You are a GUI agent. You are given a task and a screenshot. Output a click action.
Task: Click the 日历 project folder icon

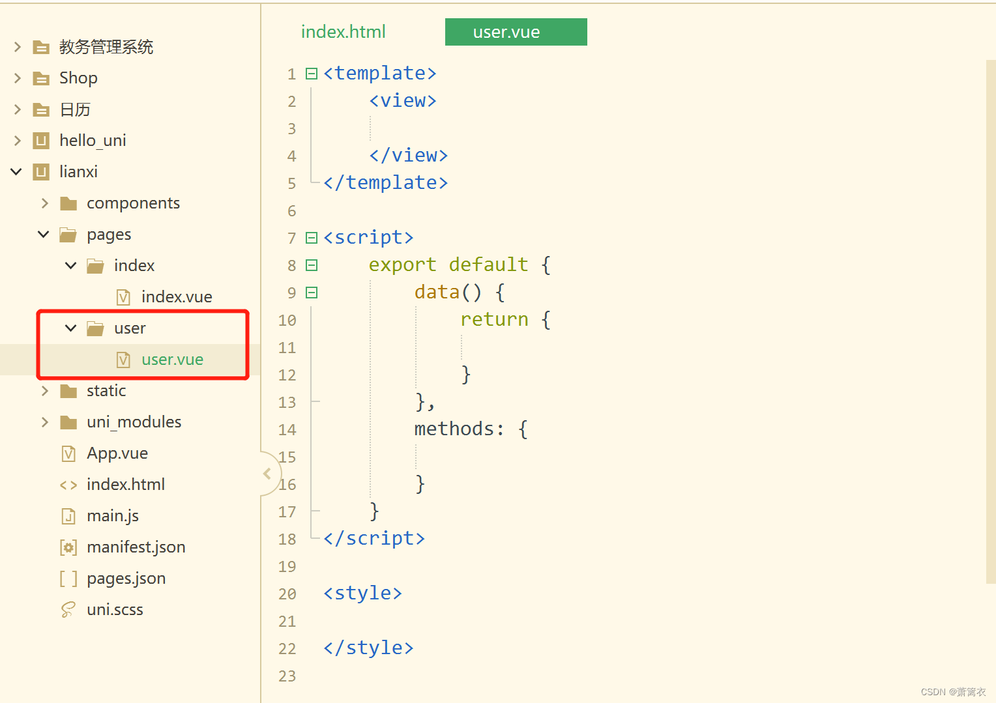pos(41,109)
